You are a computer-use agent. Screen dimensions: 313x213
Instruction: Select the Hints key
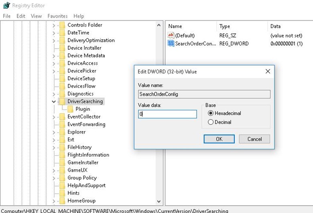point(73,193)
